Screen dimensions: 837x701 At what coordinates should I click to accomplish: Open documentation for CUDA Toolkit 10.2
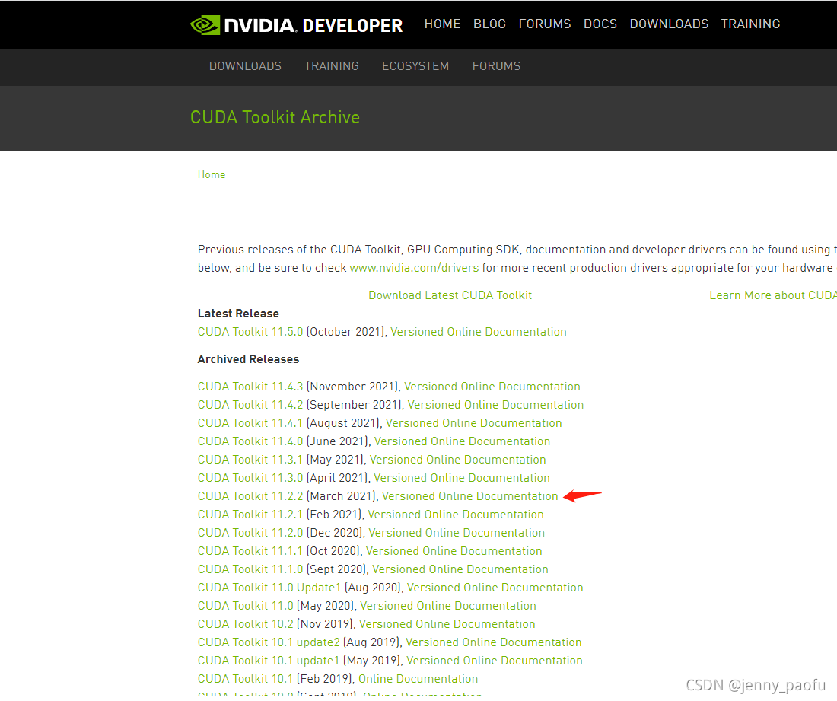[x=447, y=624]
